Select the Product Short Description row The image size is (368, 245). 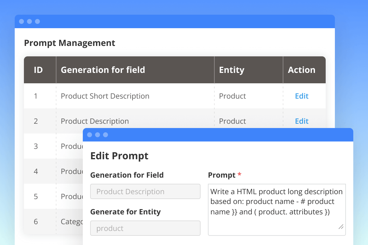[x=105, y=96]
